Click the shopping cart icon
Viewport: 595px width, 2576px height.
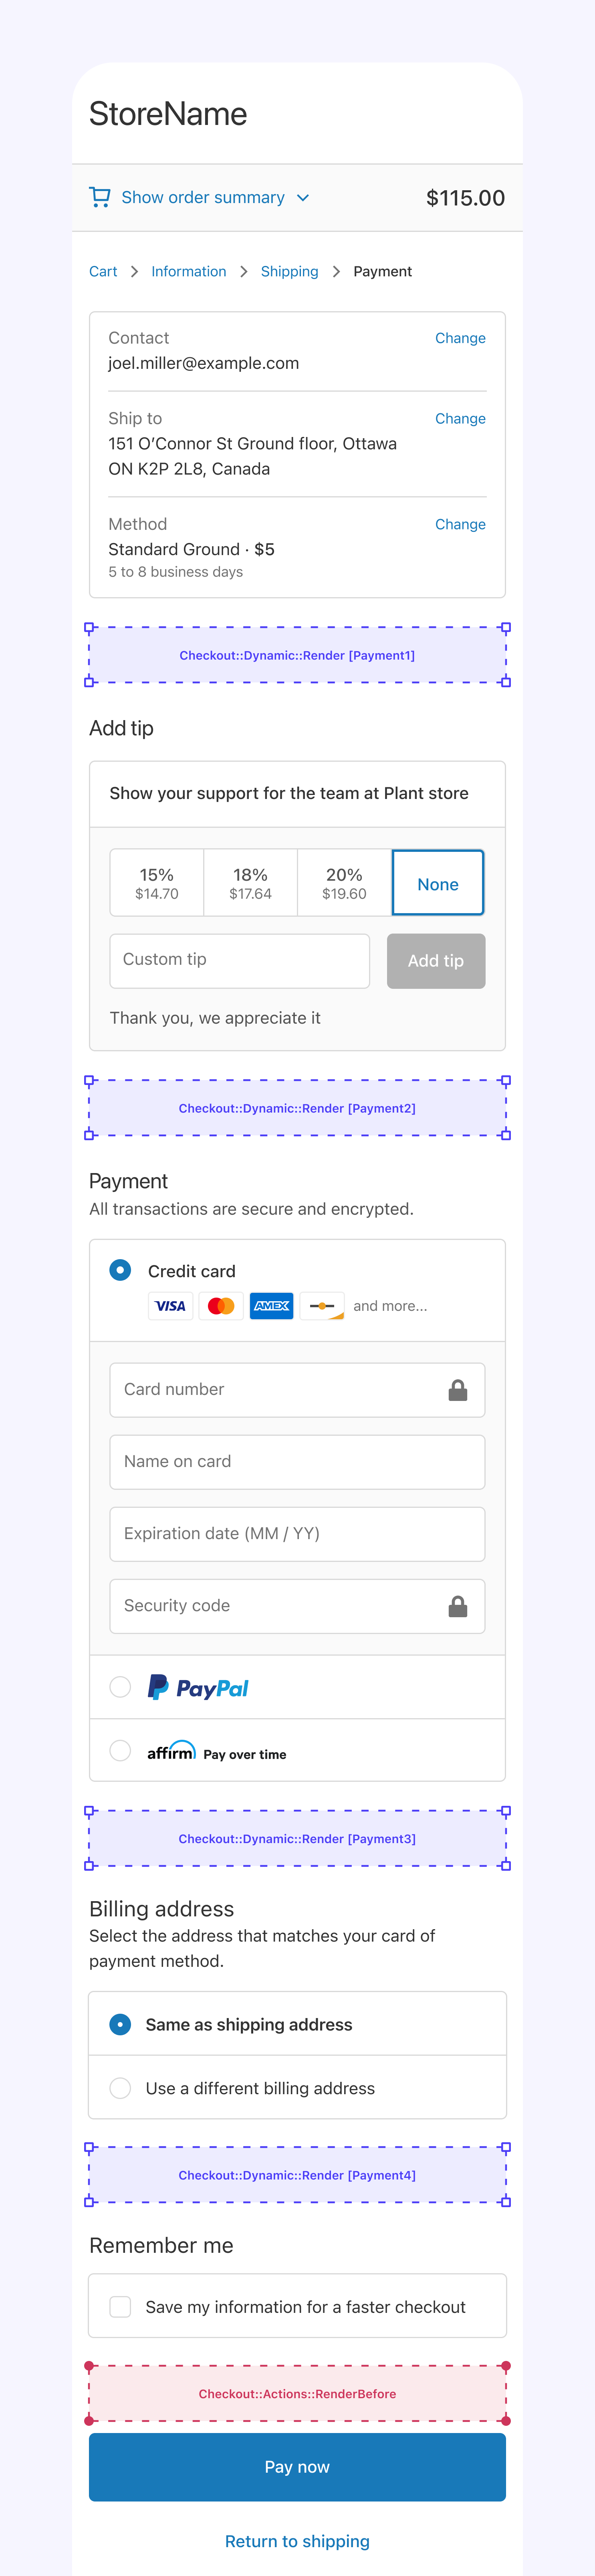[100, 197]
